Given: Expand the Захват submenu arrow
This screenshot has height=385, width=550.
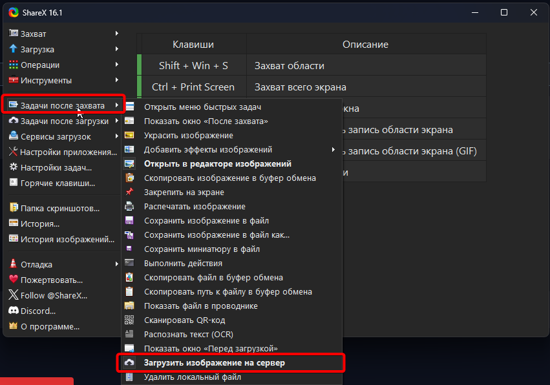Looking at the screenshot, I should tap(117, 34).
